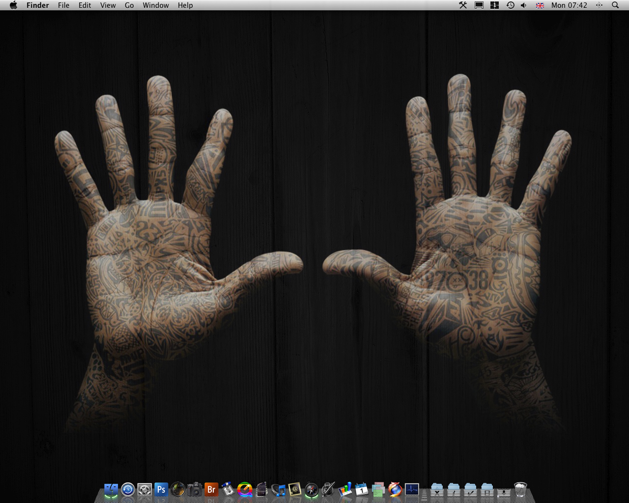Launch the rainbow QuickTime icon

click(x=245, y=489)
